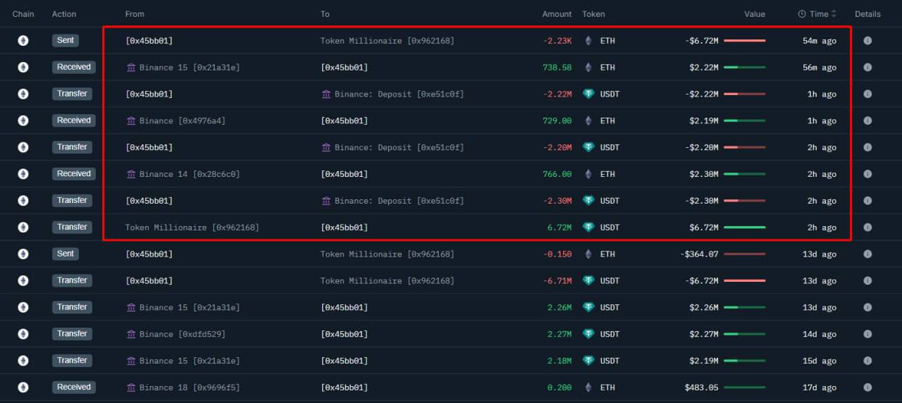Click the bank icon beside Binance 14 [0x28c6c0]

(x=131, y=174)
